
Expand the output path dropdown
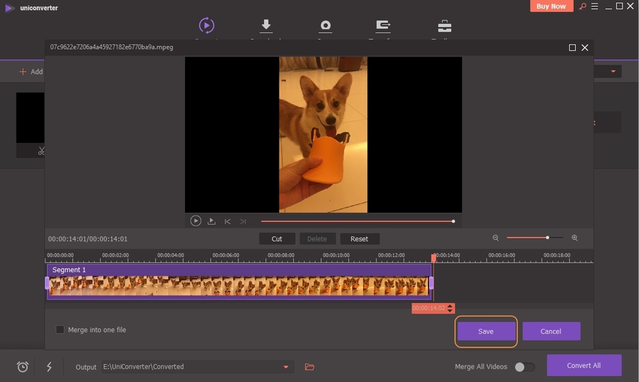(x=286, y=367)
